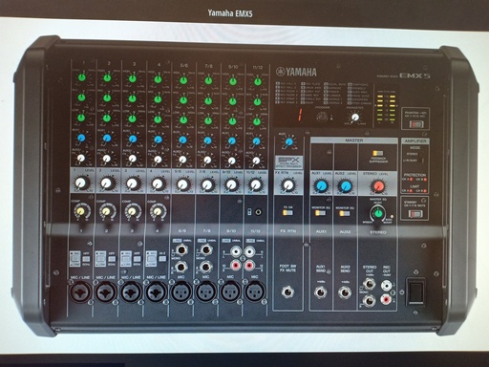The width and height of the screenshot is (489, 367).
Task: Click channel 4 AUX1 blue knob
Action: [x=158, y=140]
